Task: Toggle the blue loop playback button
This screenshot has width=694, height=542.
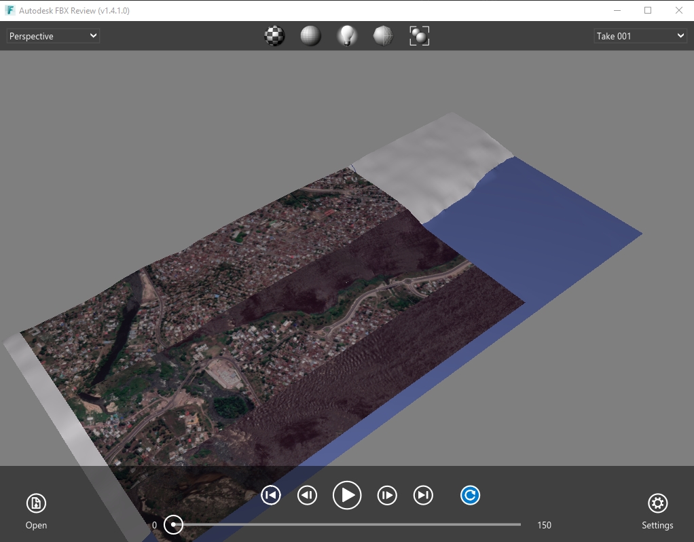Action: [470, 495]
